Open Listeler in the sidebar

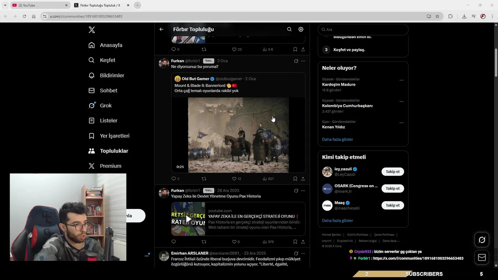pyautogui.click(x=103, y=121)
